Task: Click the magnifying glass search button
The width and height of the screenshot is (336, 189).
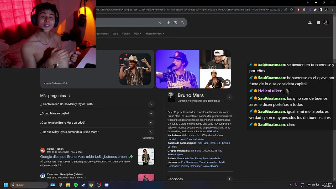Action: (182, 23)
